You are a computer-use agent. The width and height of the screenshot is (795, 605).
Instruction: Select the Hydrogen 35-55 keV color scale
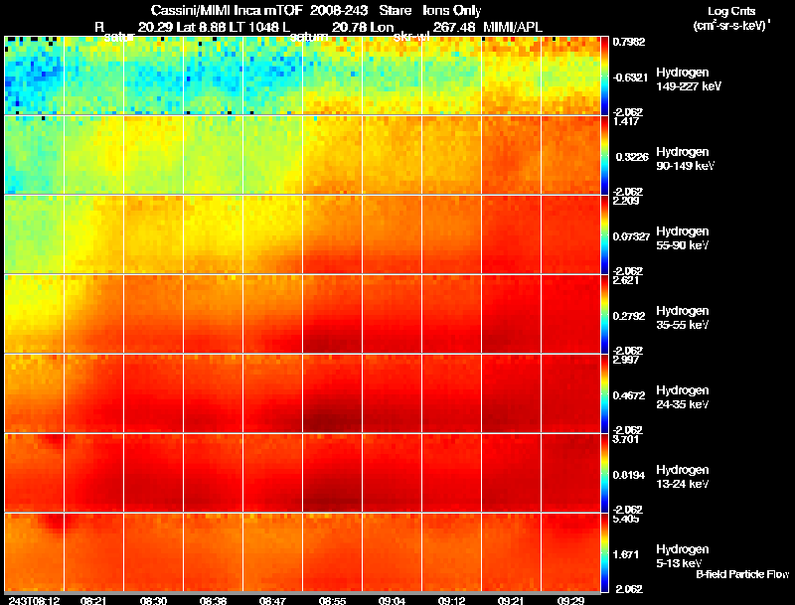click(x=604, y=314)
